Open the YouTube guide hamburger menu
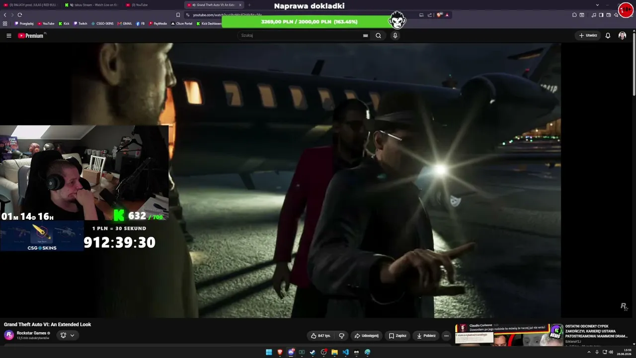The width and height of the screenshot is (636, 358). pos(8,36)
